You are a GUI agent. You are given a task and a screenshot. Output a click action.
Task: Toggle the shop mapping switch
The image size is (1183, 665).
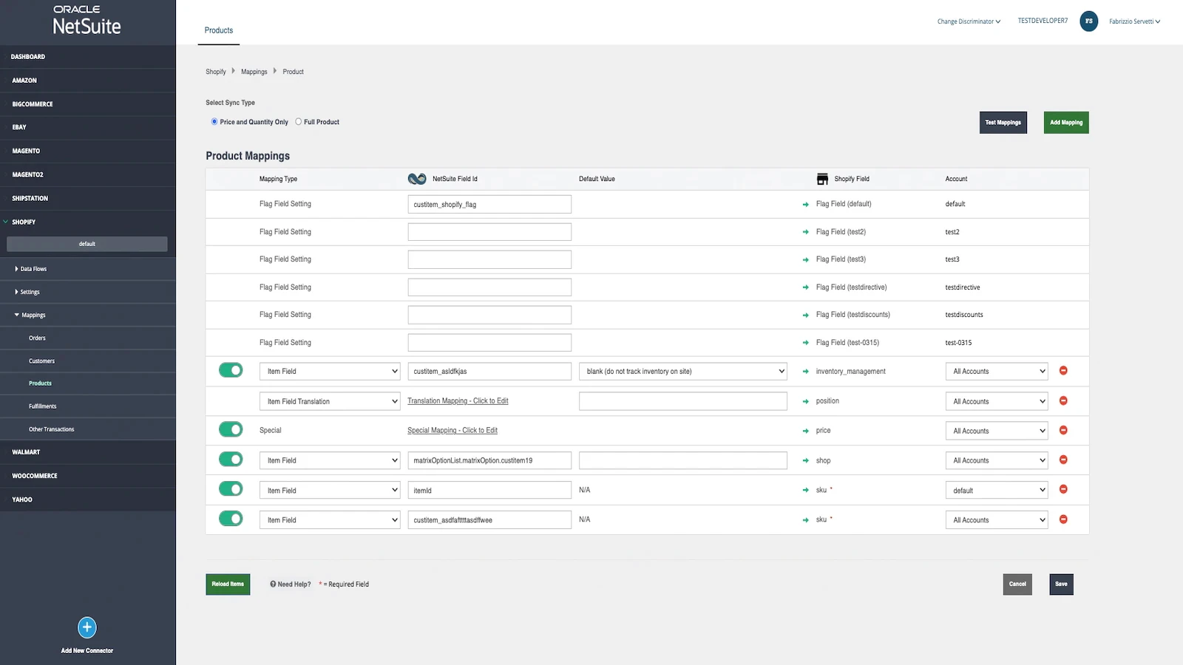tap(231, 459)
